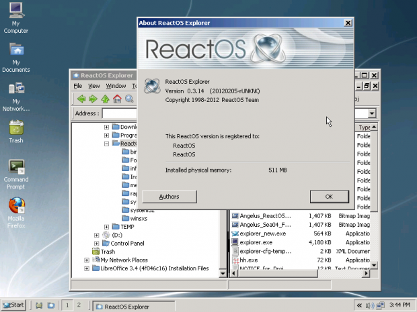Viewport: 417px width, 312px height.
Task: Click the Authors button
Action: coord(169,197)
